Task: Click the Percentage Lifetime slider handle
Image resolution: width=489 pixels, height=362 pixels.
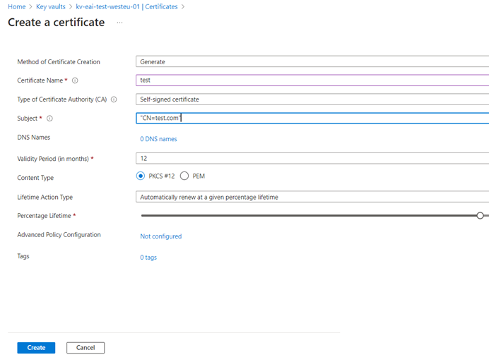Action: 480,216
